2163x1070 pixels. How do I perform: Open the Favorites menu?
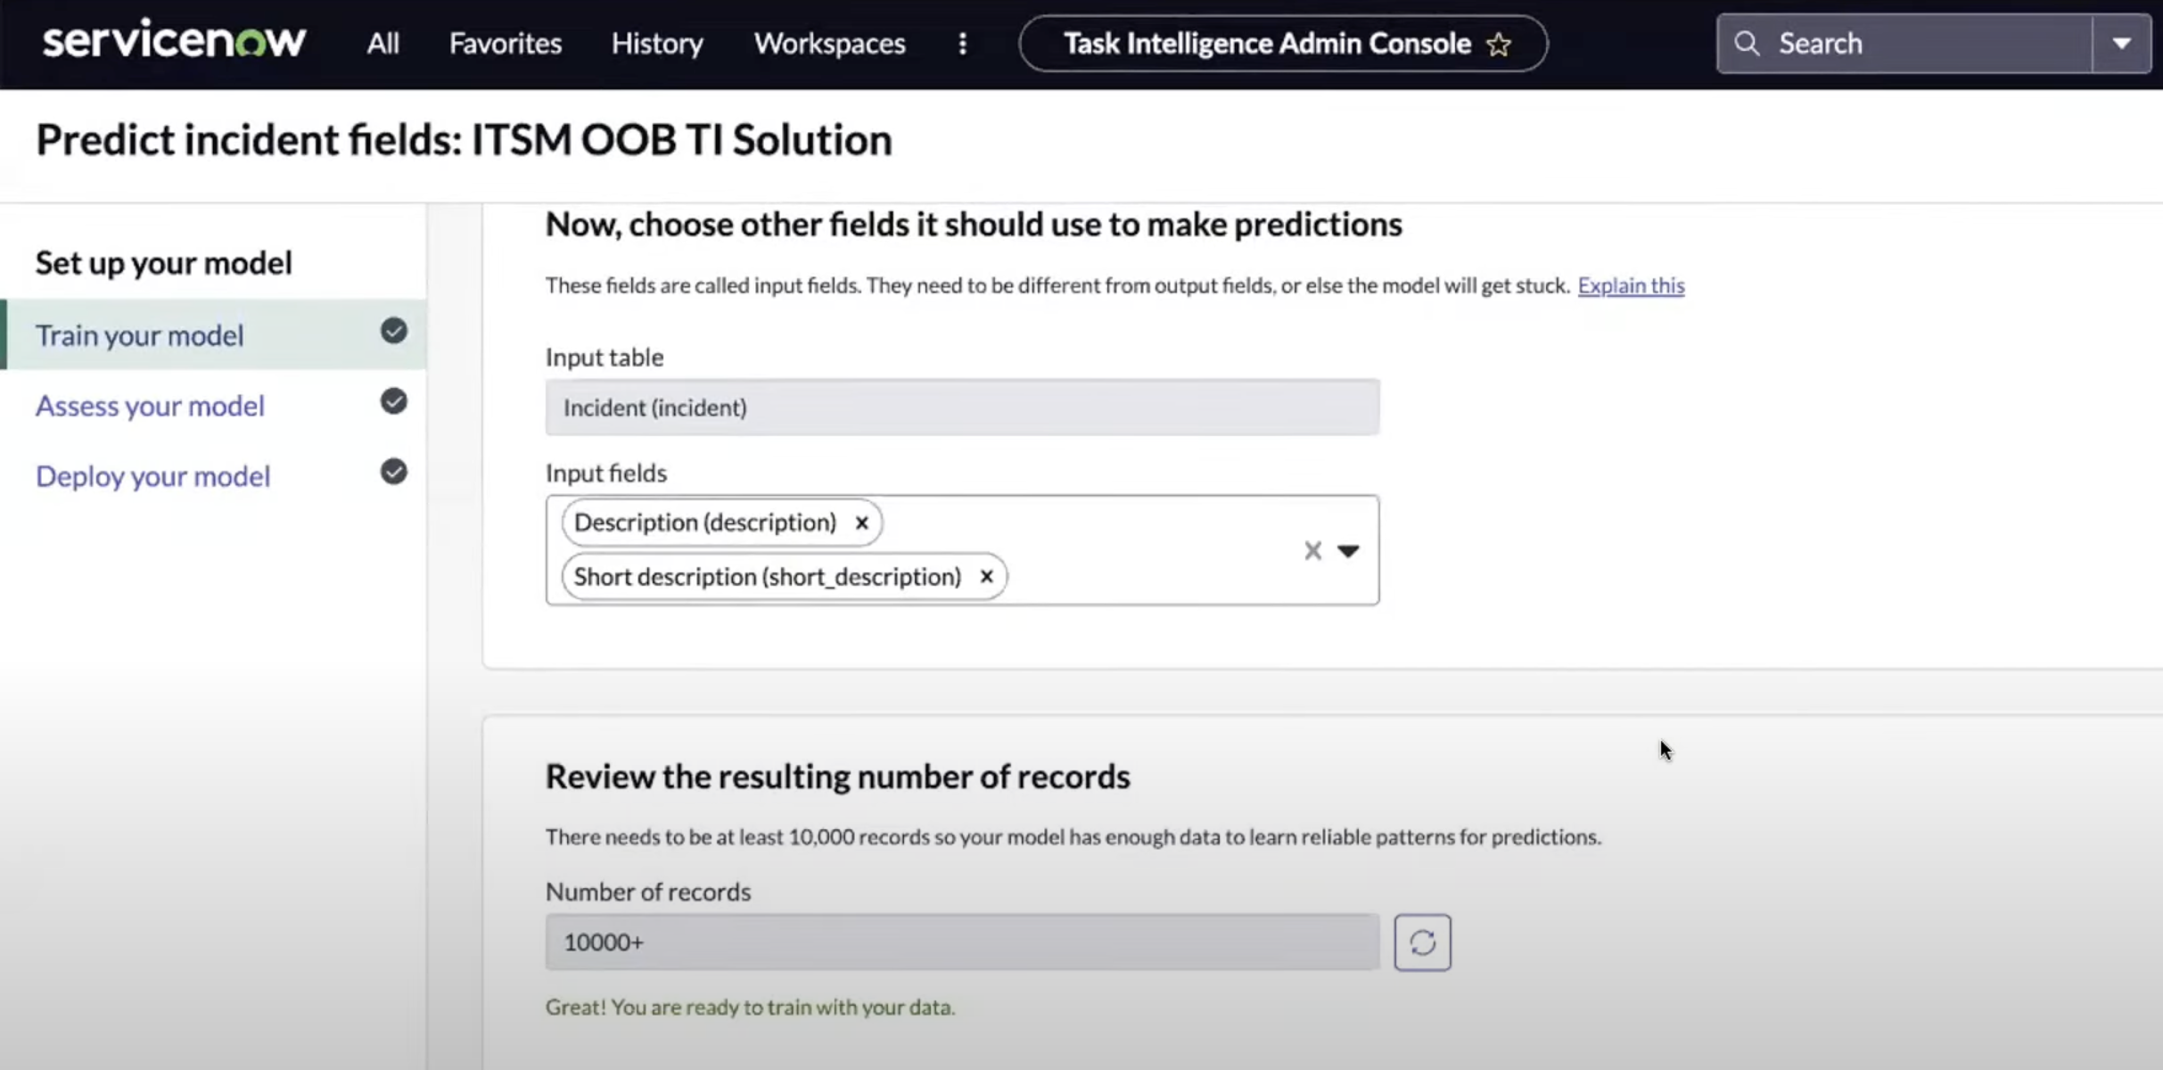(505, 43)
